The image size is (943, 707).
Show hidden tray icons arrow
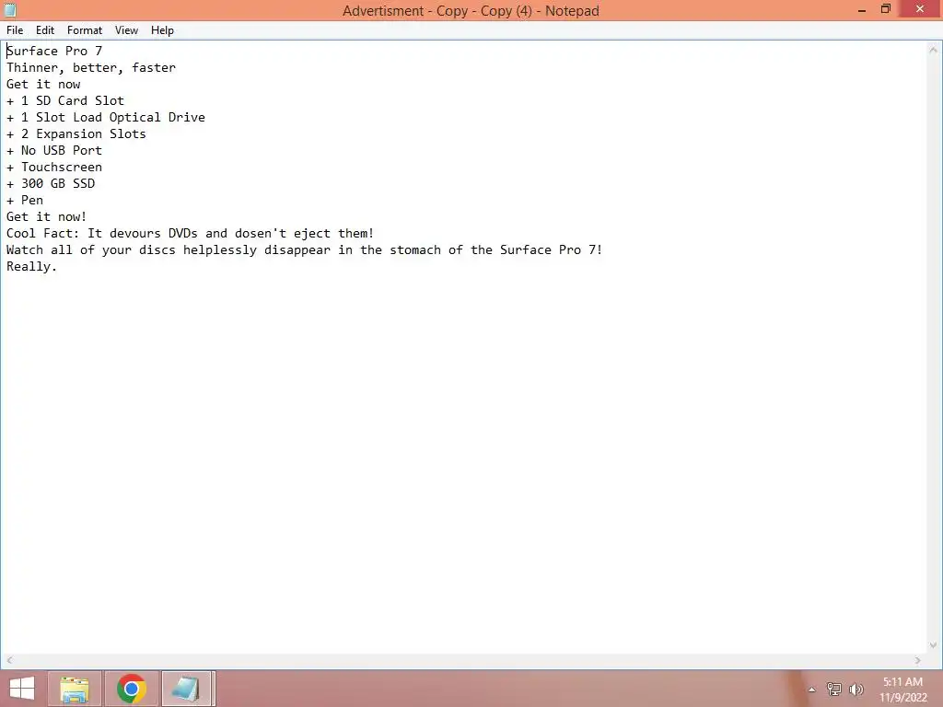coord(812,690)
